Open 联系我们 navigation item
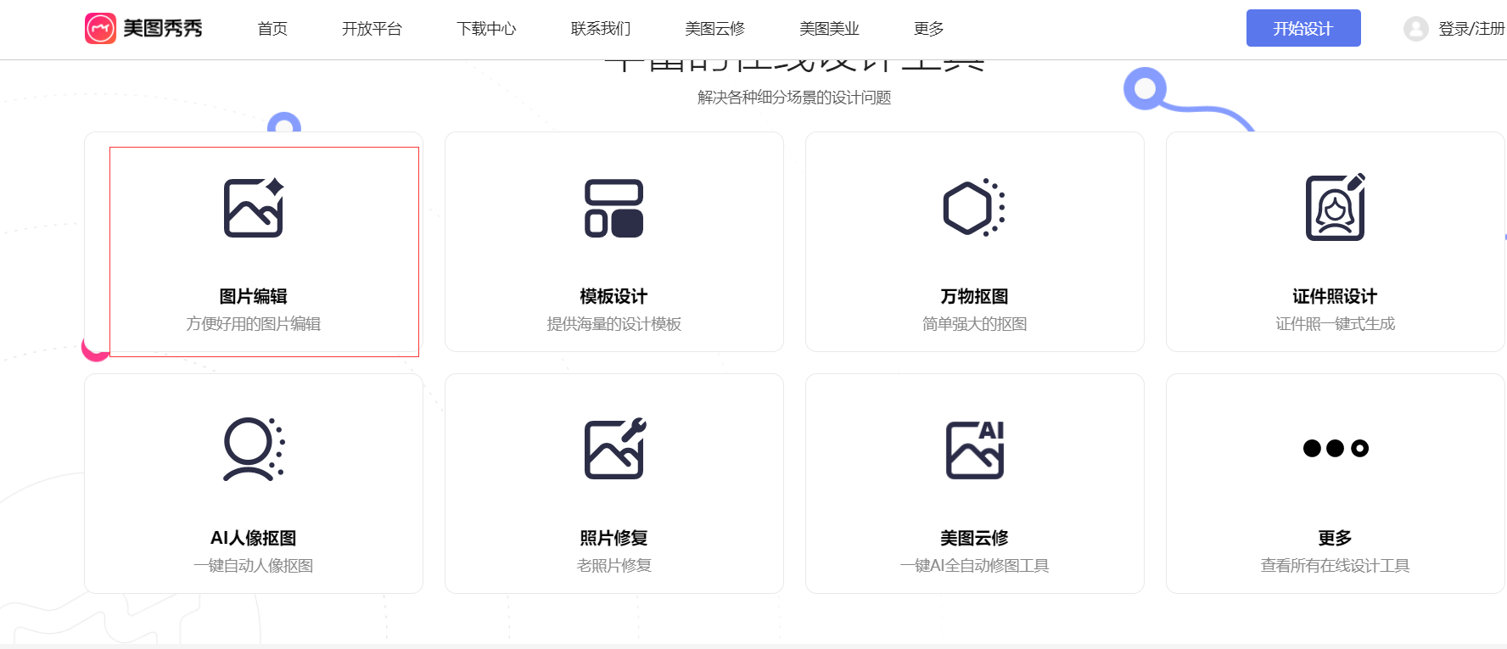 pos(601,29)
